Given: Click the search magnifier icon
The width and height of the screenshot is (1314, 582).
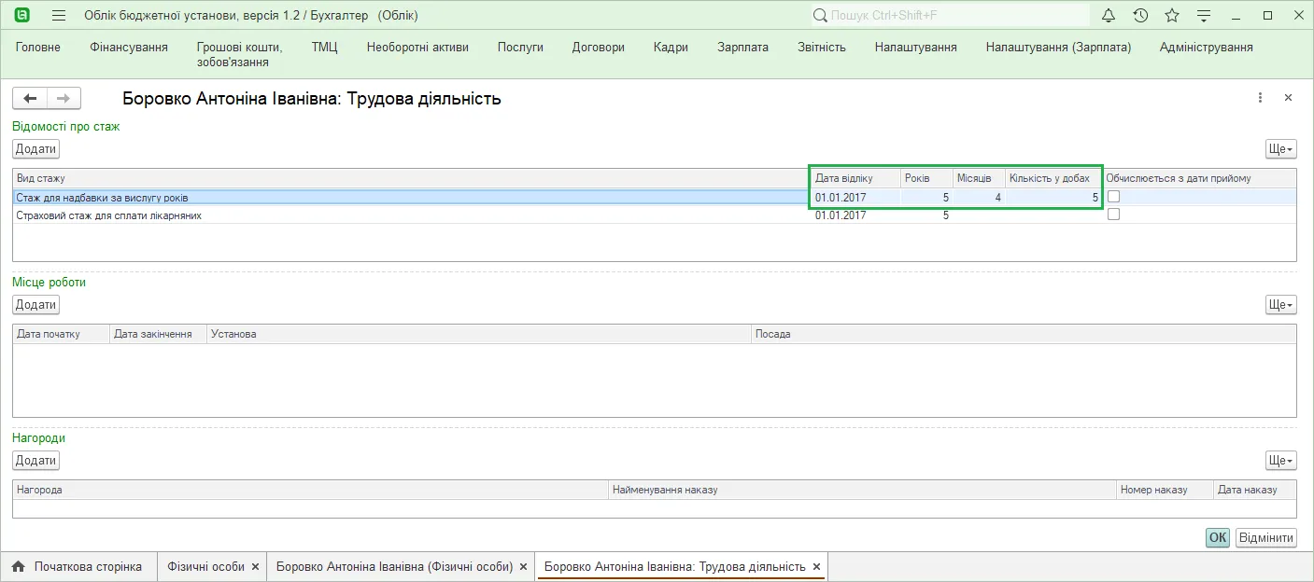Looking at the screenshot, I should 820,16.
